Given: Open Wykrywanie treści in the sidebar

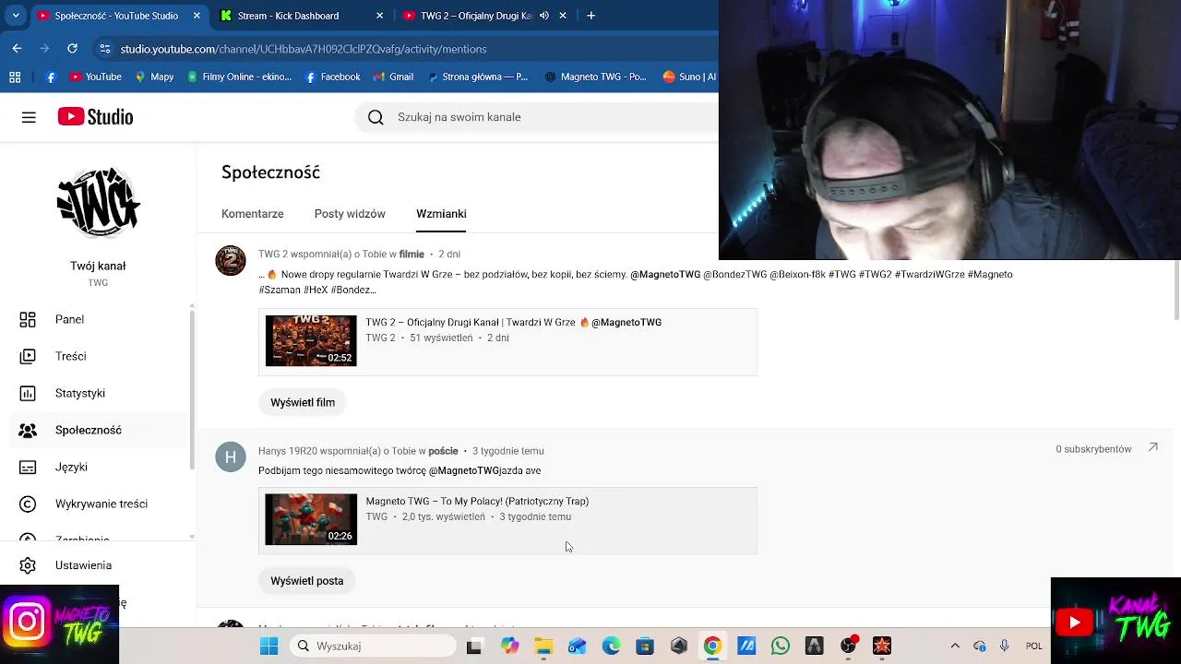Looking at the screenshot, I should click(x=98, y=504).
